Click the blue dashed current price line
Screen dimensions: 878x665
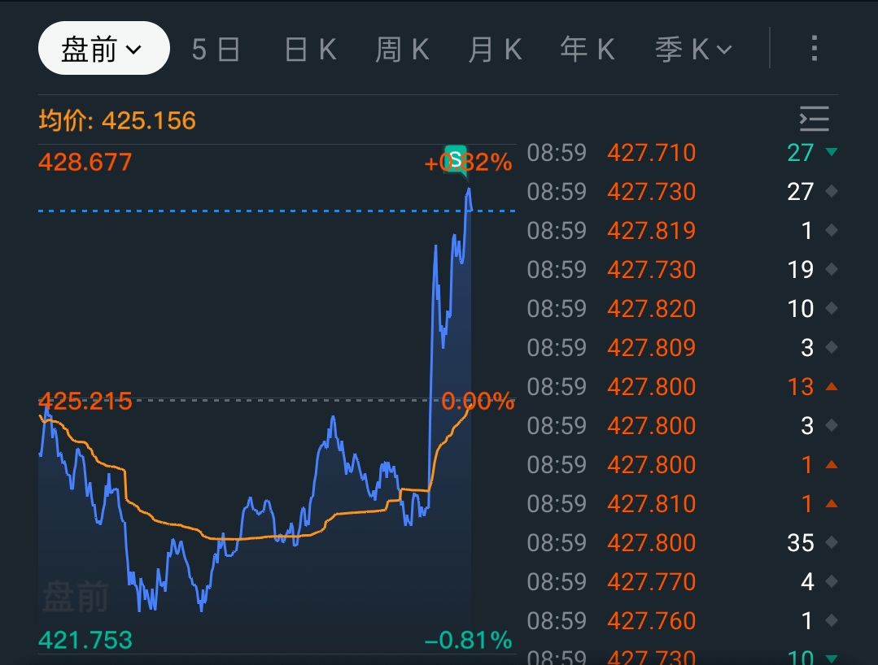pyautogui.click(x=244, y=211)
